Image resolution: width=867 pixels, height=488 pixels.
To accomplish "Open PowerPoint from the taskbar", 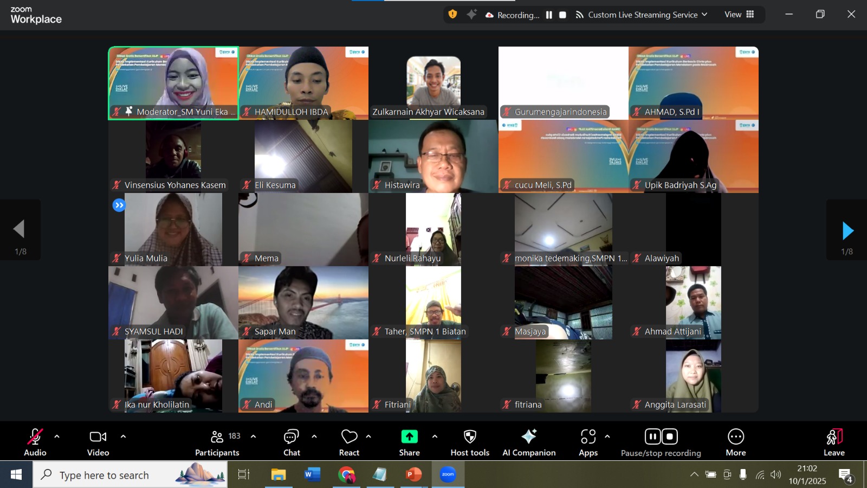I will (x=413, y=475).
